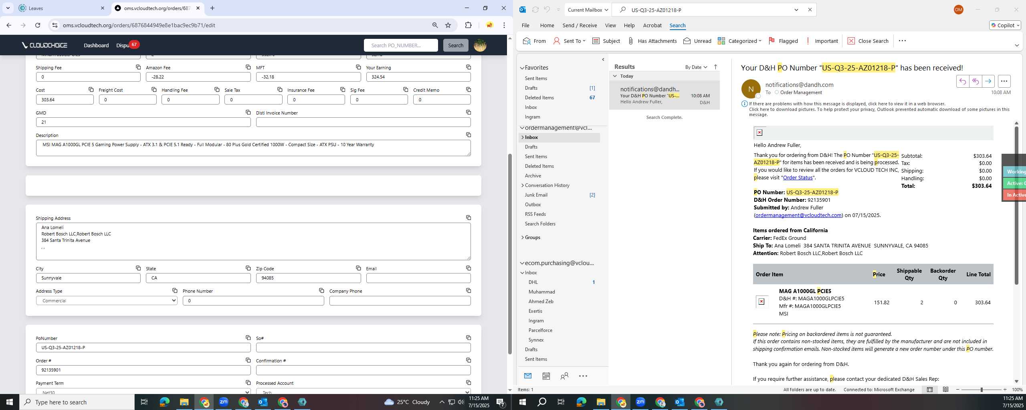The image size is (1026, 410).
Task: Switch to the Outlook View tab
Action: click(x=610, y=25)
